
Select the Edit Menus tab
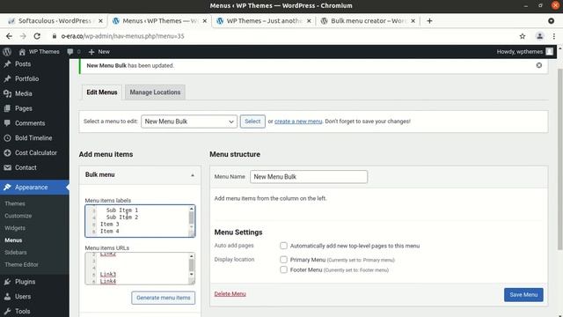pyautogui.click(x=102, y=92)
